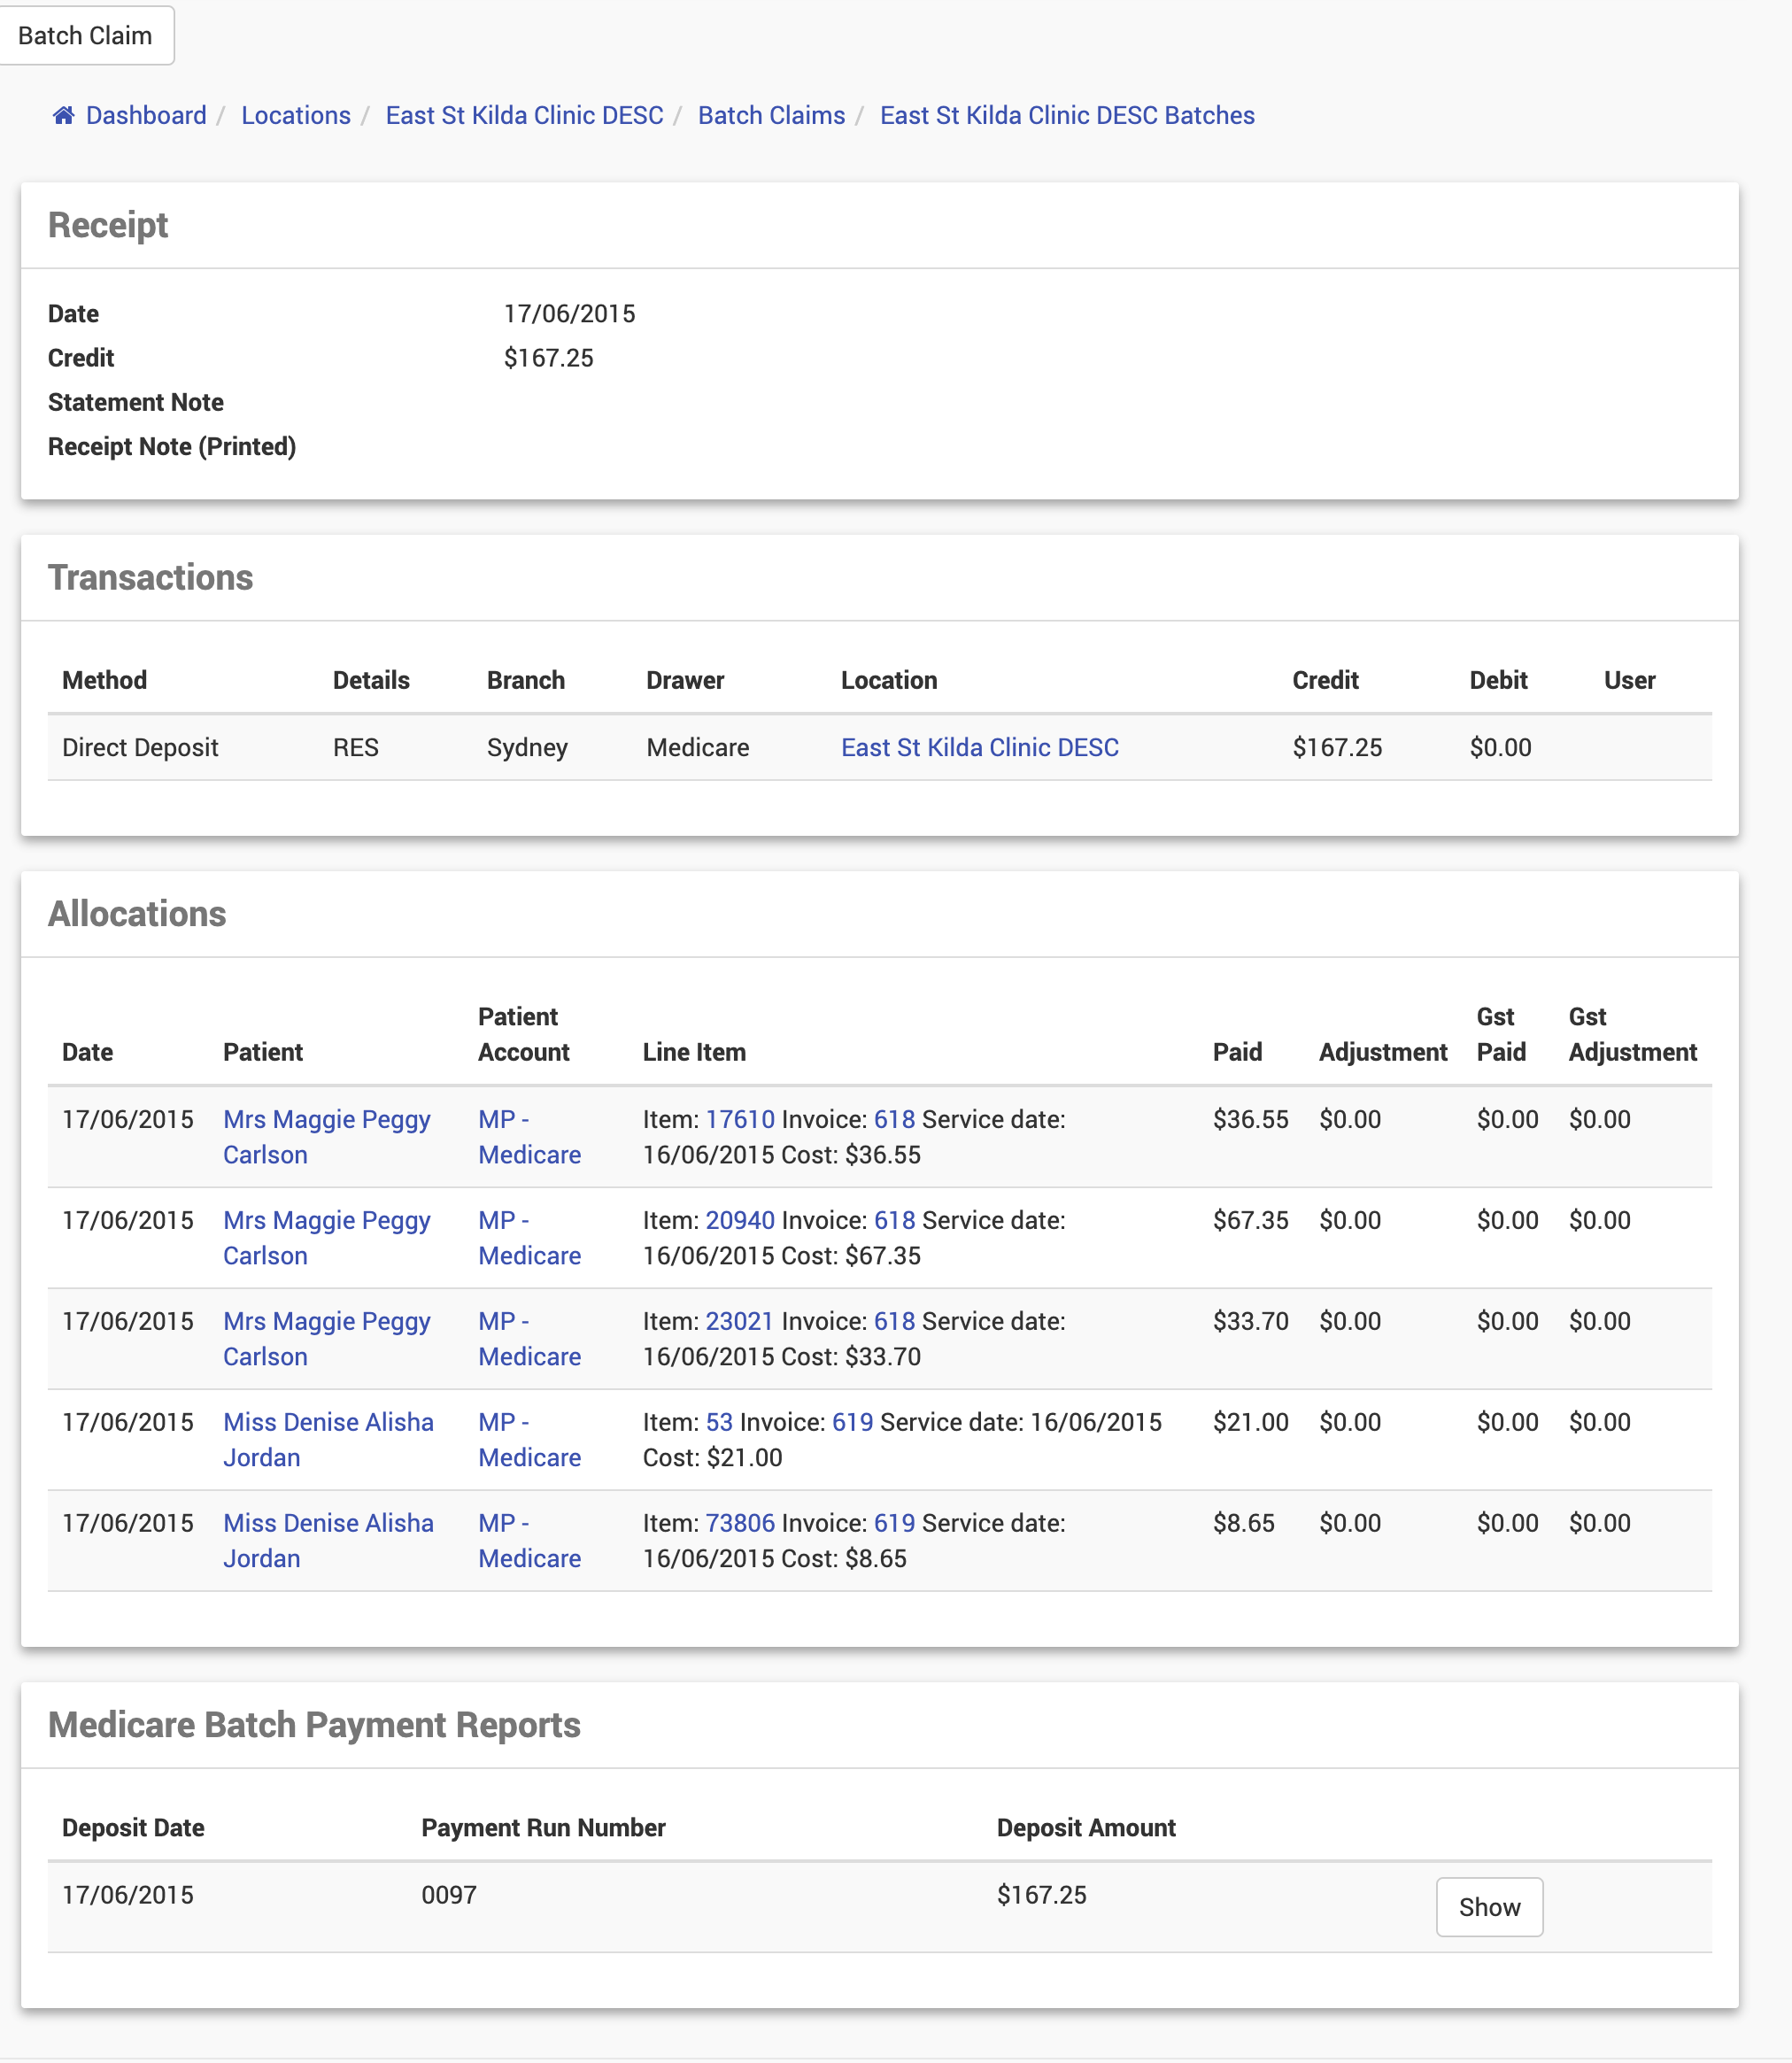Open invoice 619 in last allocation row
The height and width of the screenshot is (2063, 1792).
pyautogui.click(x=894, y=1523)
